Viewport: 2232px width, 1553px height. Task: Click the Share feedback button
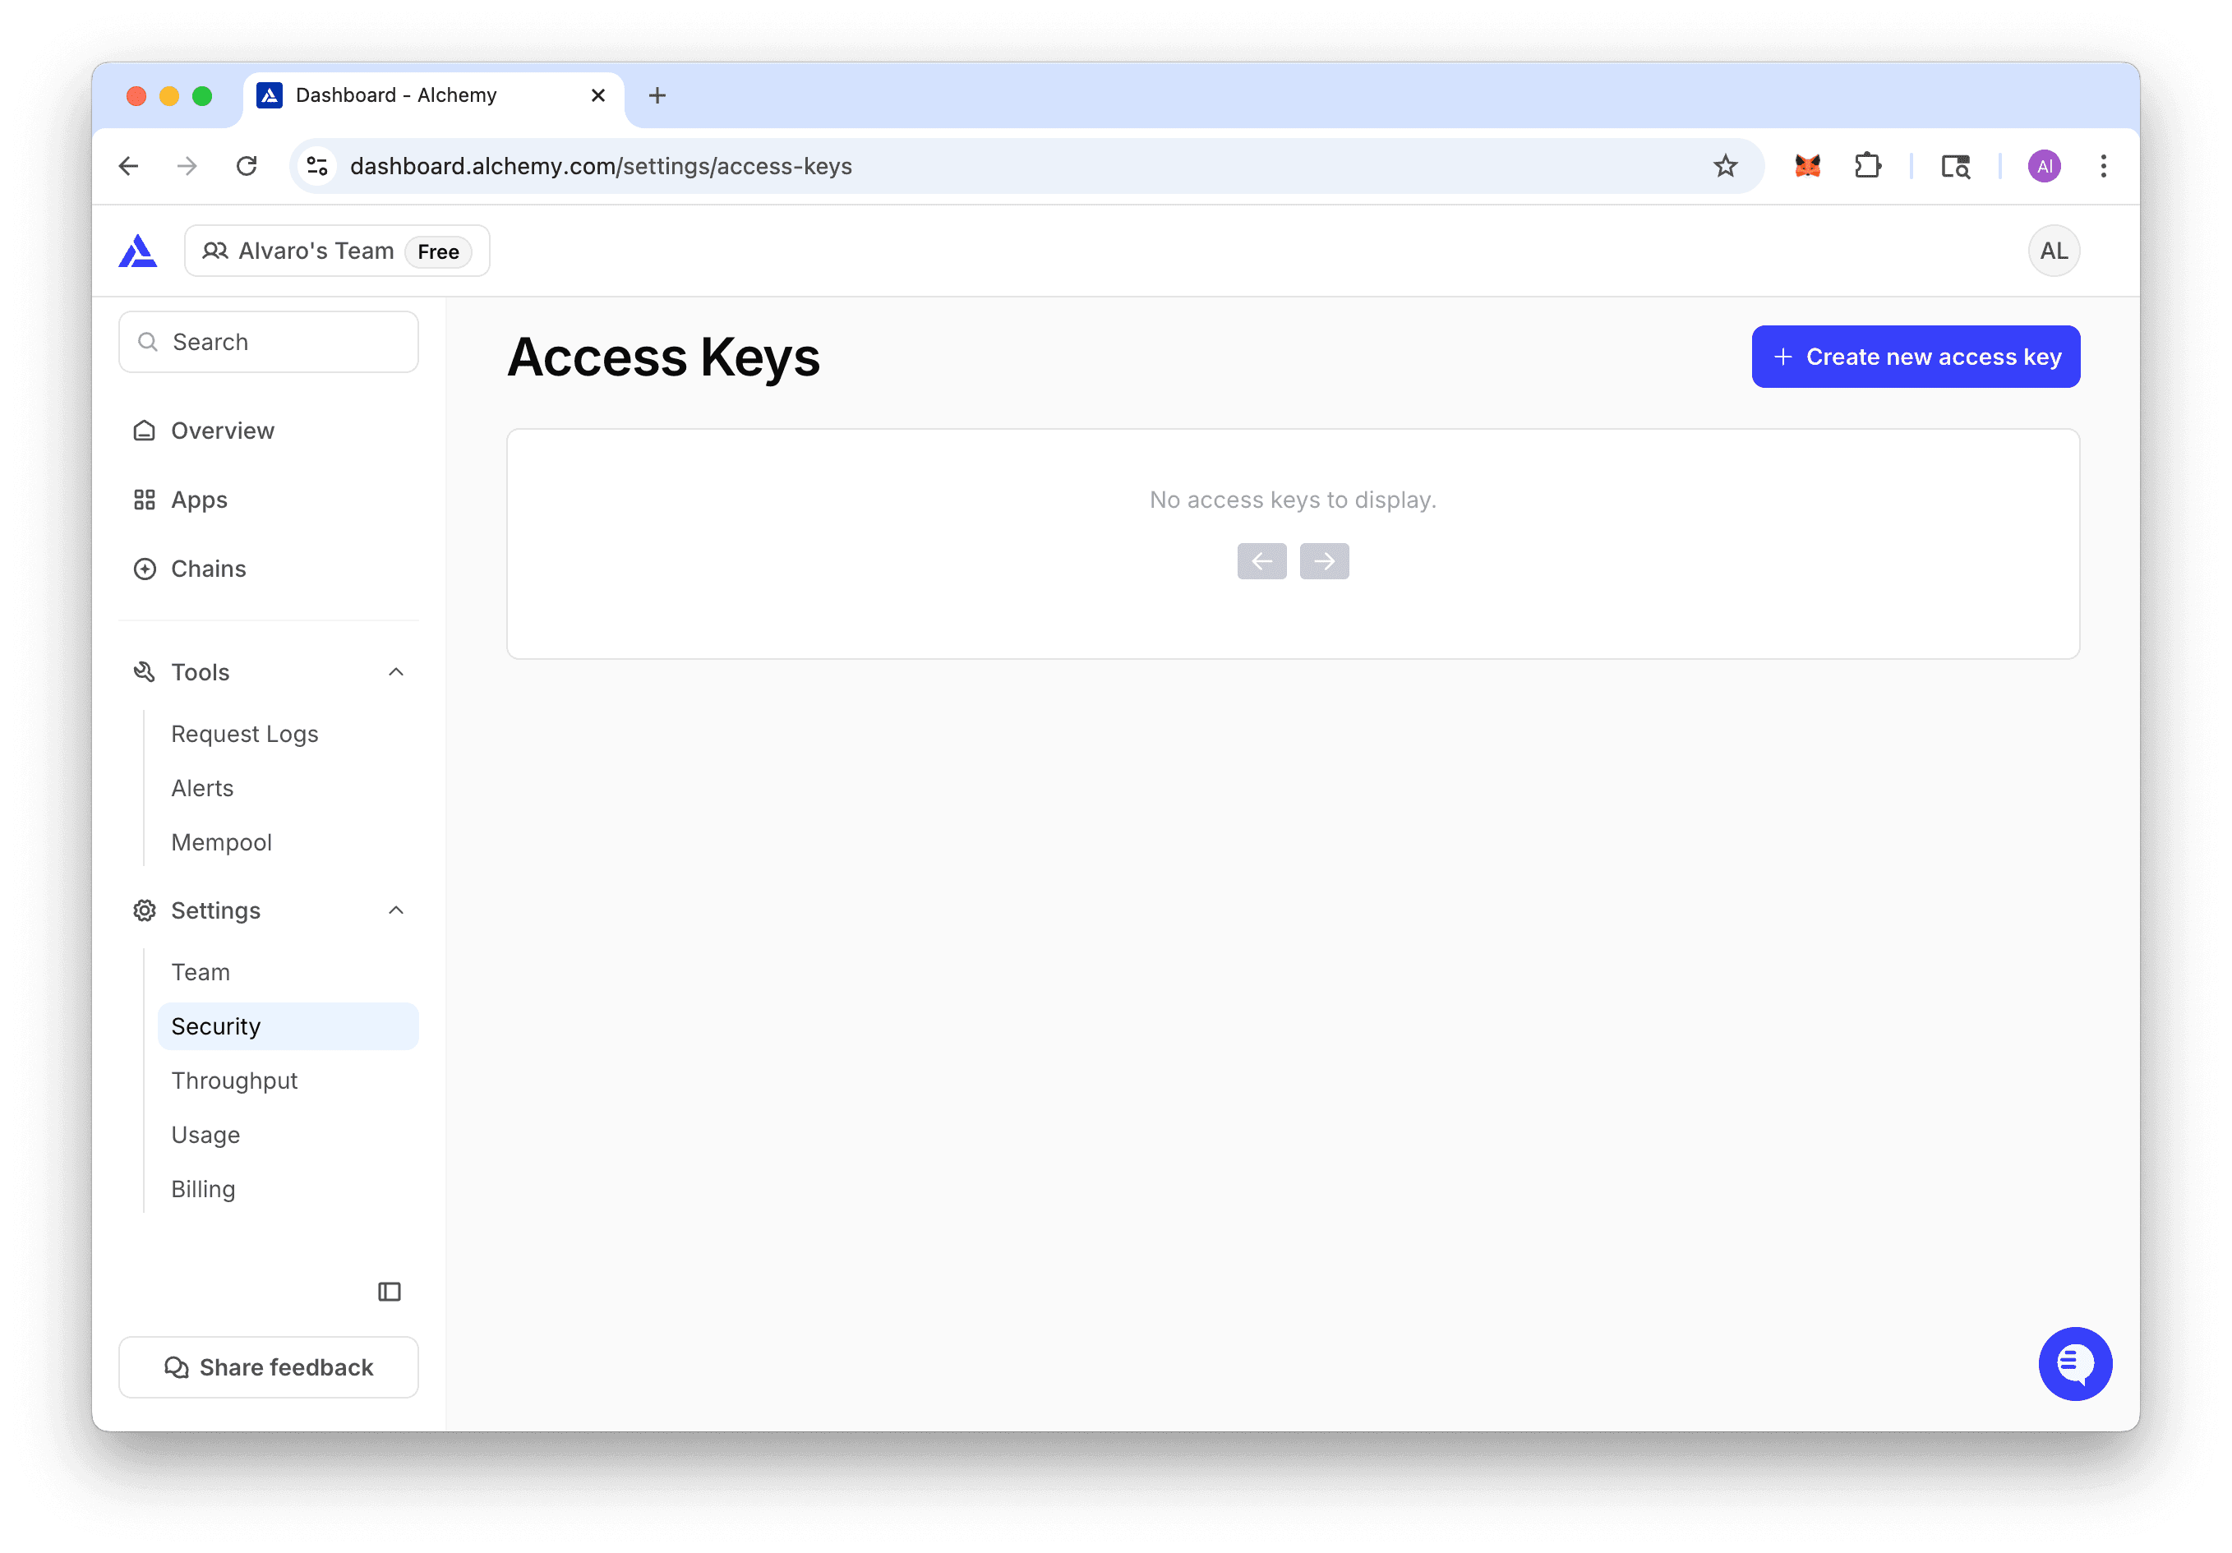268,1366
